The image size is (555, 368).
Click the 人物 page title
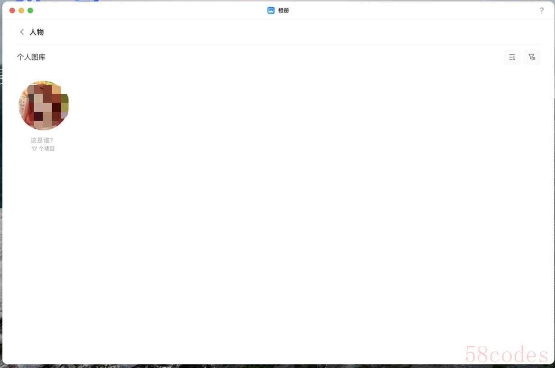(36, 32)
